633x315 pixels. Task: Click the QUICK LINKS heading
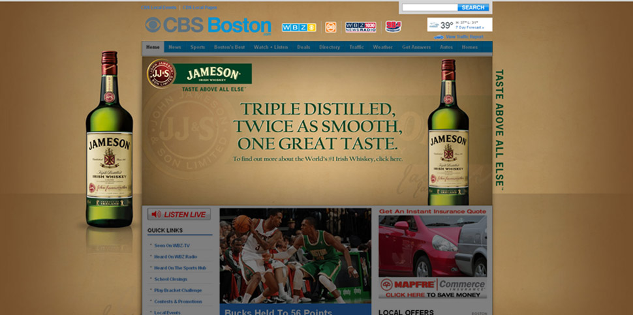pyautogui.click(x=164, y=230)
